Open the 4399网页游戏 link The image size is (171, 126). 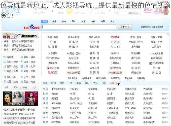(59, 89)
